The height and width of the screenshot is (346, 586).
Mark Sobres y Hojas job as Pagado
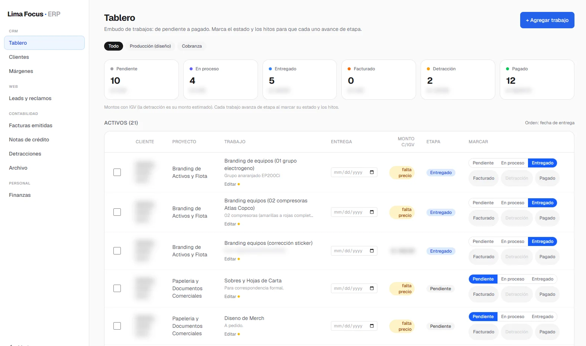[547, 294]
